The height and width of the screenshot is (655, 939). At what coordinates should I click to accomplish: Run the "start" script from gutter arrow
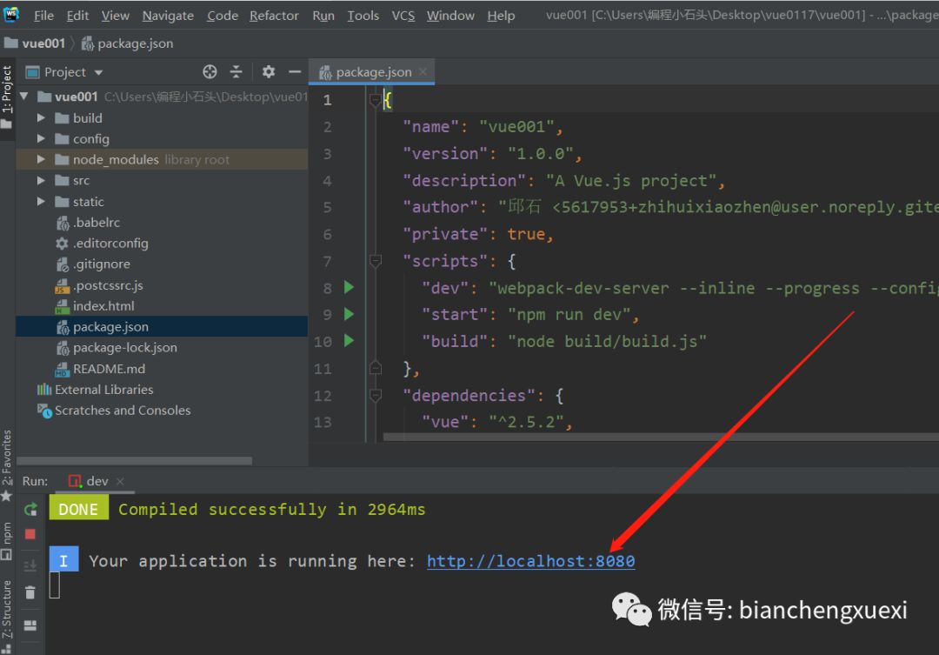click(350, 314)
